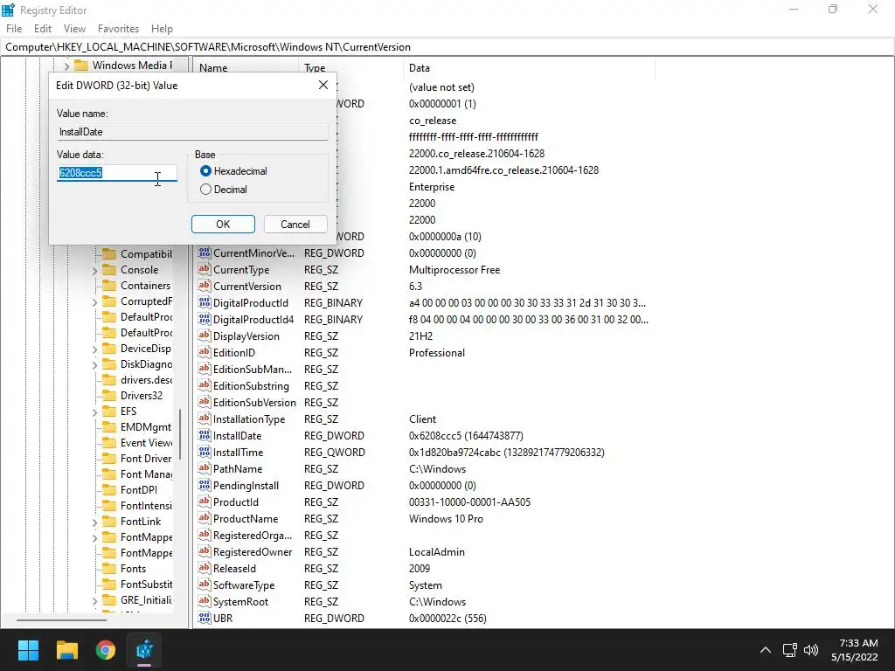Select the FontSubstit key
Viewport: 895px width, 671px height.
pyautogui.click(x=146, y=585)
